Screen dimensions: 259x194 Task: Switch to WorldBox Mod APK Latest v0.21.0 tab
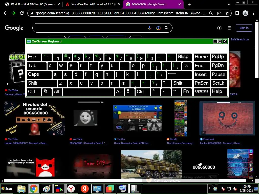[x=94, y=5]
